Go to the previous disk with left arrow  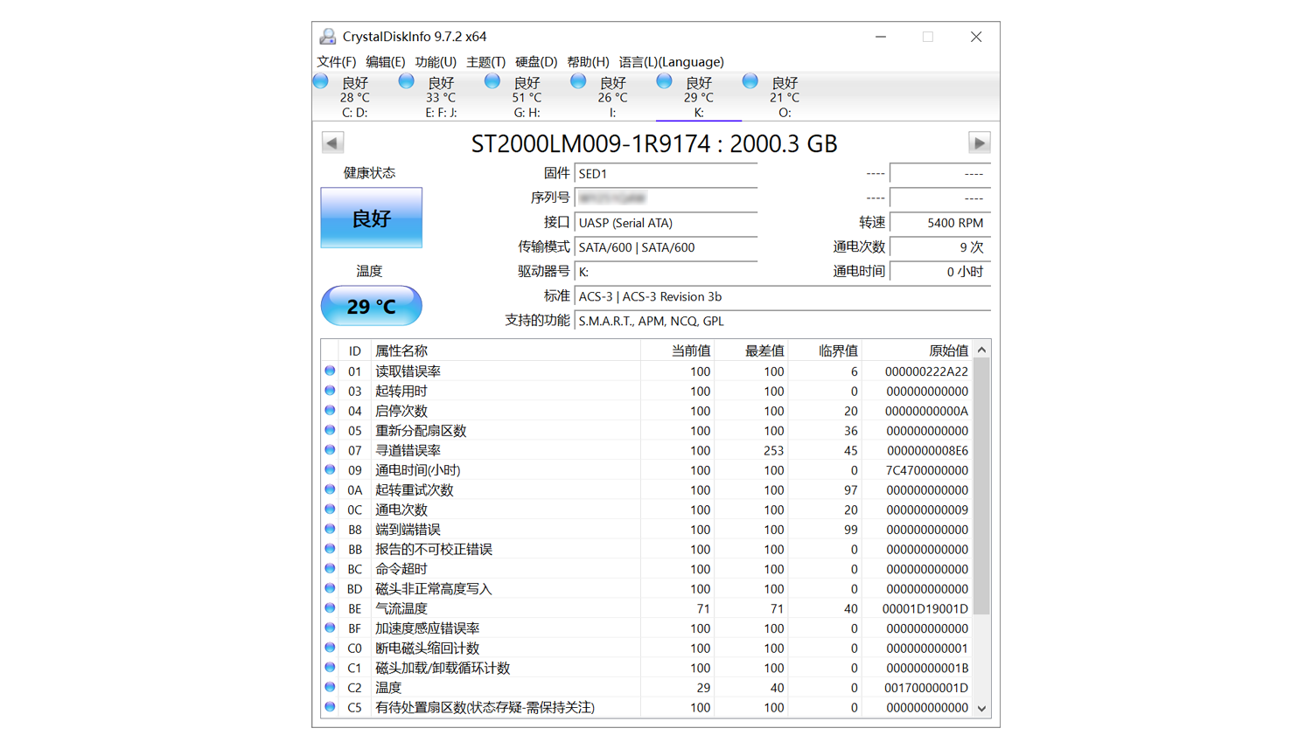coord(332,142)
